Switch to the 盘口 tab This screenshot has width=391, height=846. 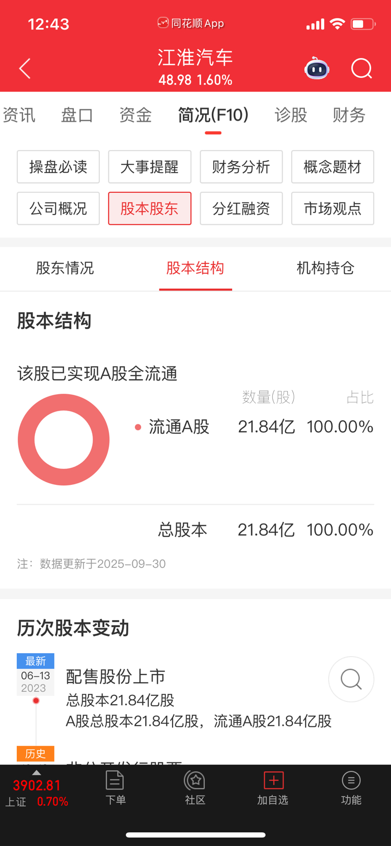(x=77, y=115)
